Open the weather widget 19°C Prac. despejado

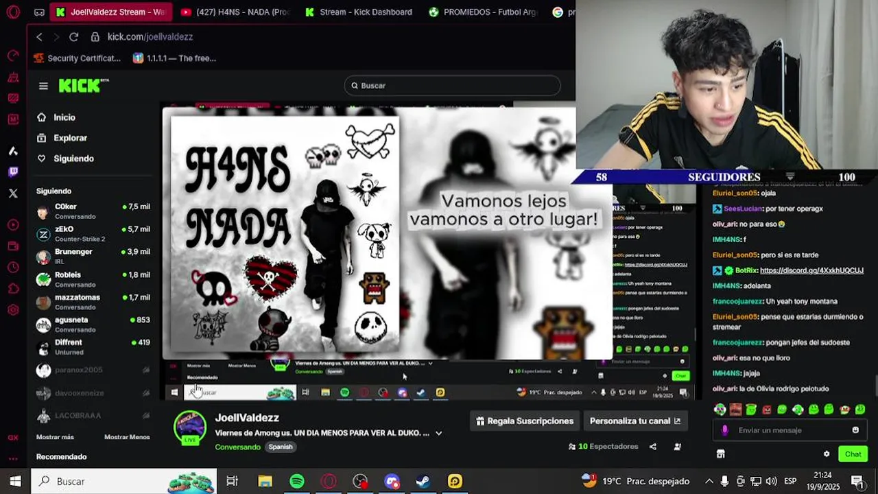pyautogui.click(x=635, y=482)
